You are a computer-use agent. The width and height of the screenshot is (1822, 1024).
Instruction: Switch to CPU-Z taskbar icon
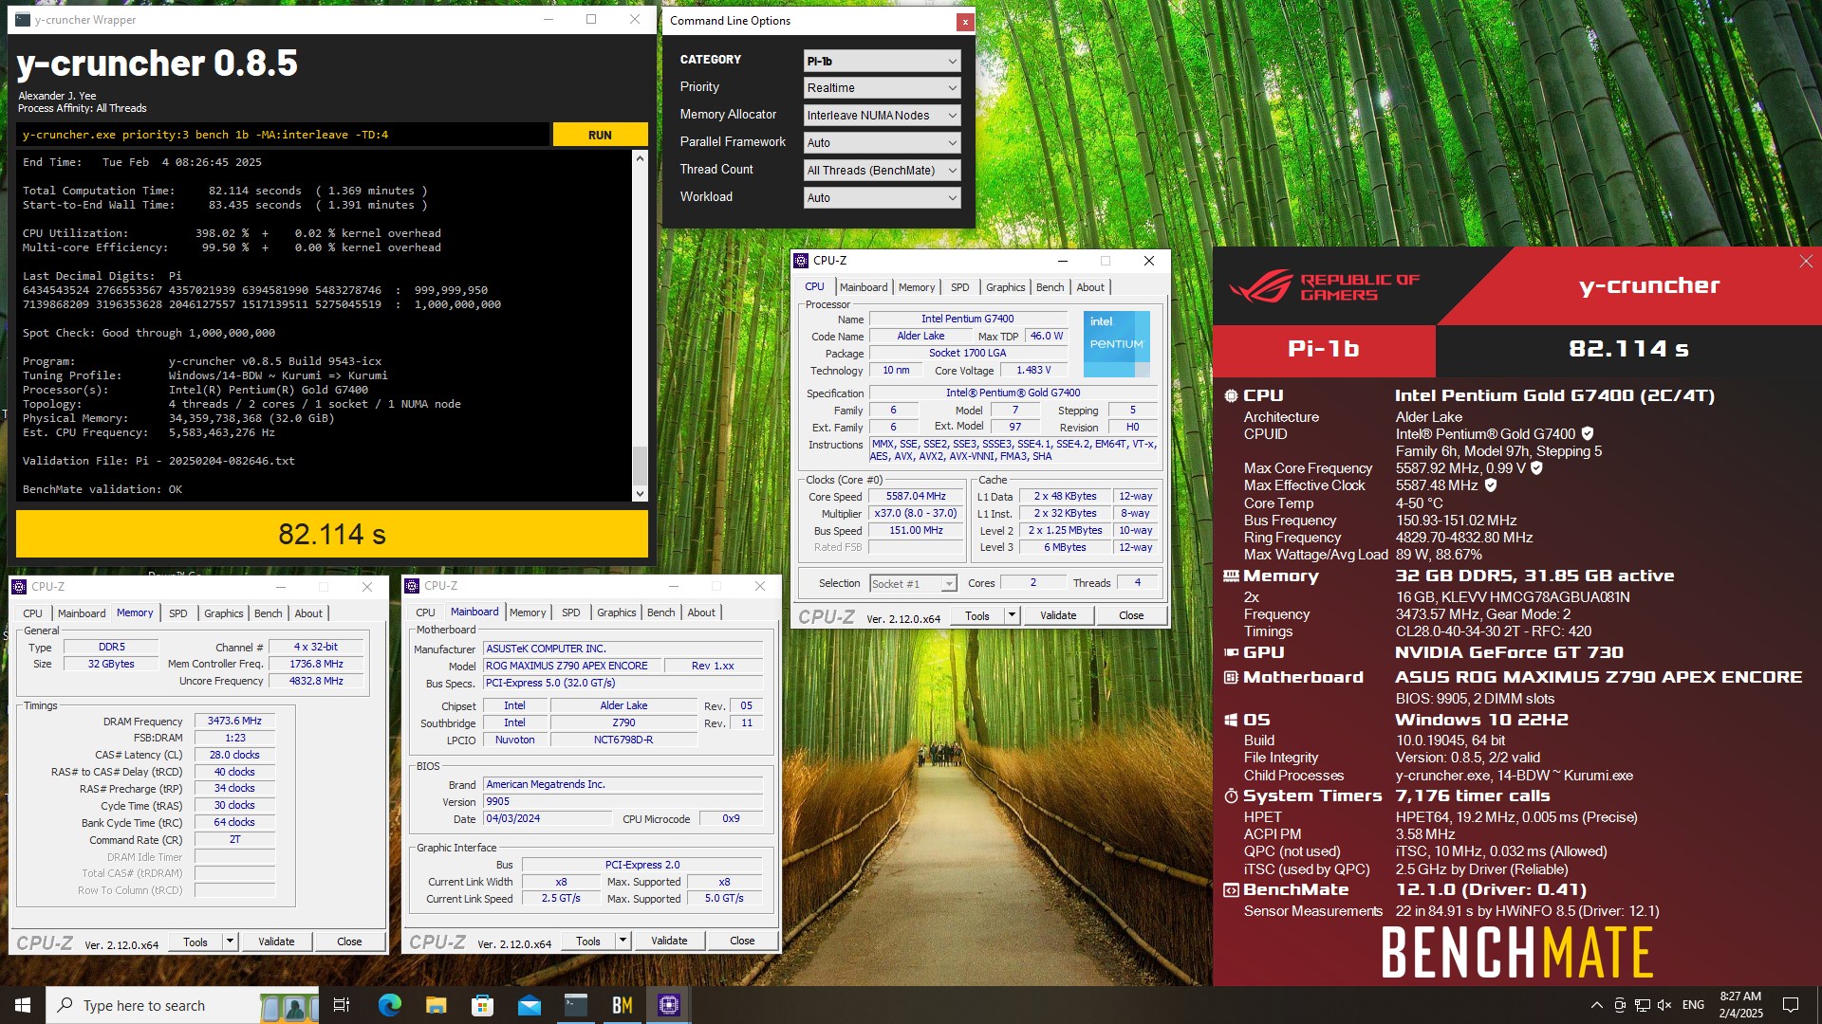pos(668,1005)
